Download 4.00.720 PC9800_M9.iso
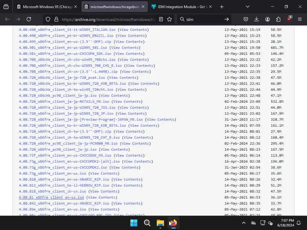 68,143
